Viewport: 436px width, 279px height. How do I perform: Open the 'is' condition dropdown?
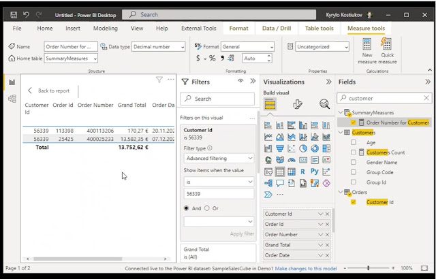(219, 182)
